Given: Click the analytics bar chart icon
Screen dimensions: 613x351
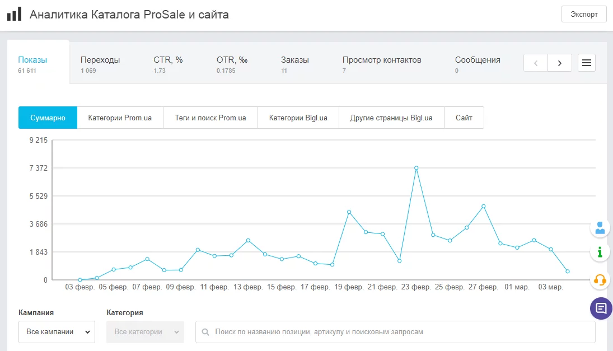Looking at the screenshot, I should click(x=15, y=14).
